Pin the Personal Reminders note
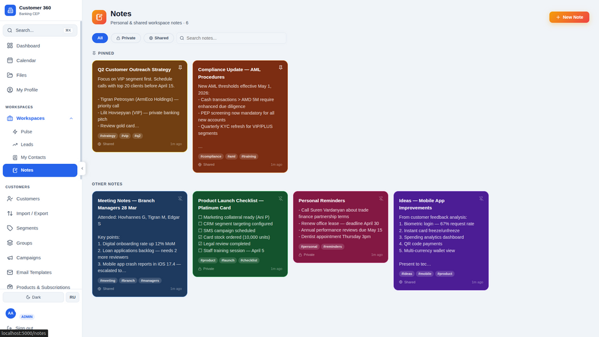Image resolution: width=599 pixels, height=337 pixels. [x=381, y=199]
